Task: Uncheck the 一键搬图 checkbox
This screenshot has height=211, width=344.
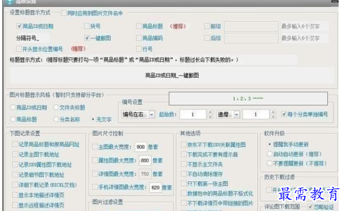Action: (x=87, y=38)
